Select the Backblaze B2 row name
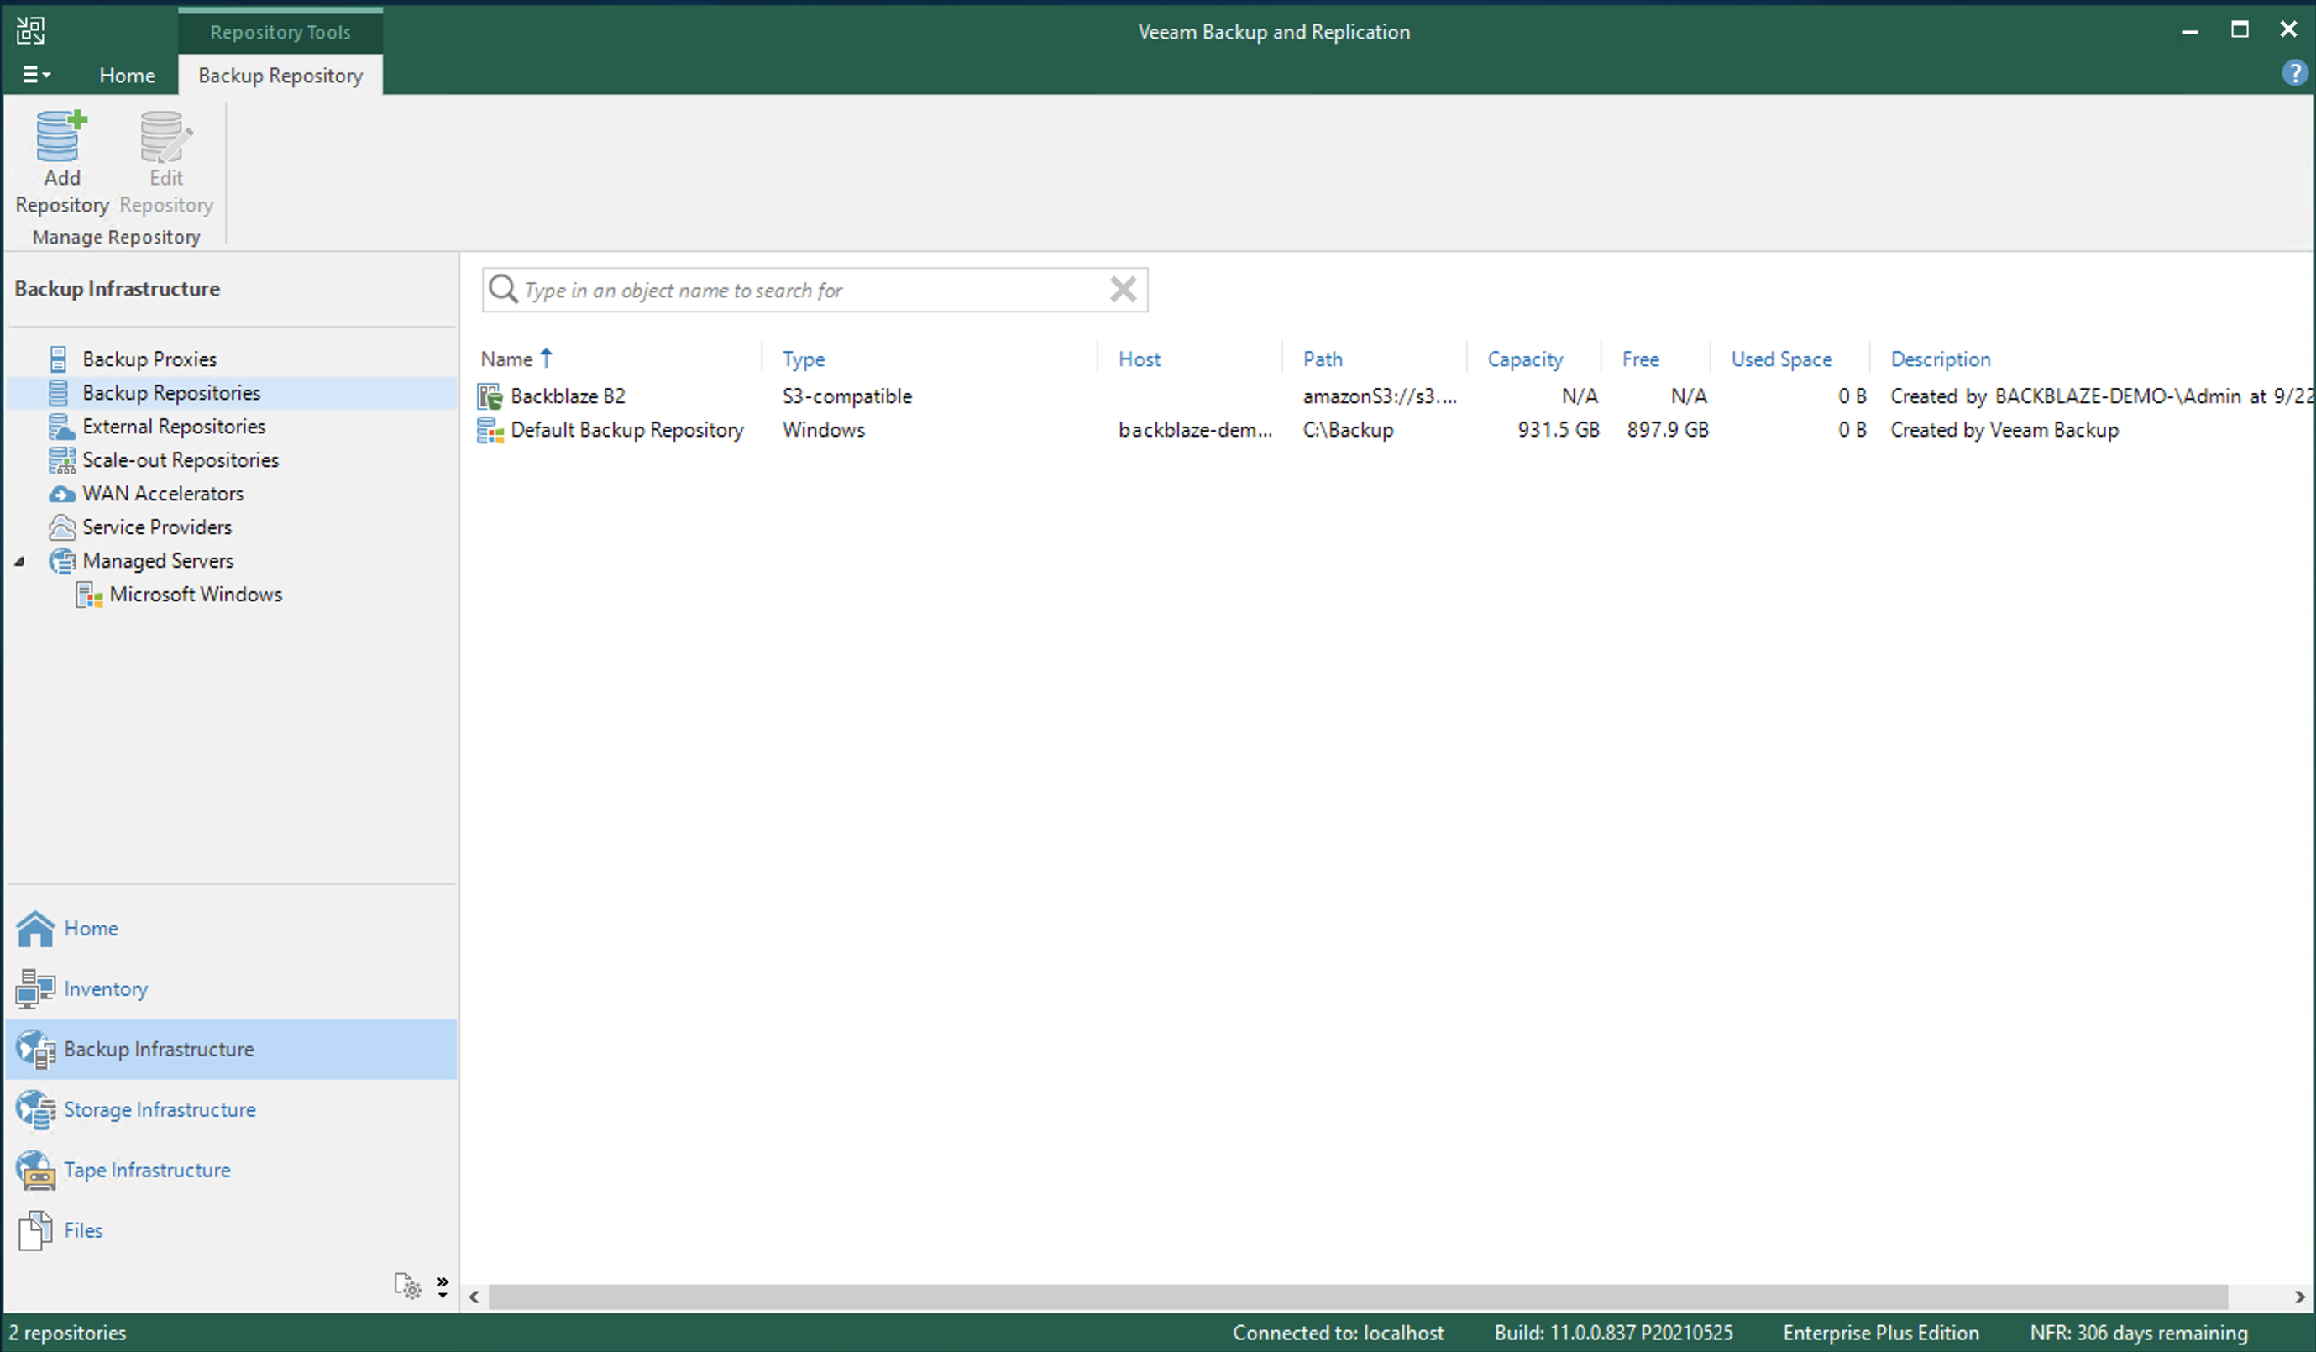 click(568, 396)
